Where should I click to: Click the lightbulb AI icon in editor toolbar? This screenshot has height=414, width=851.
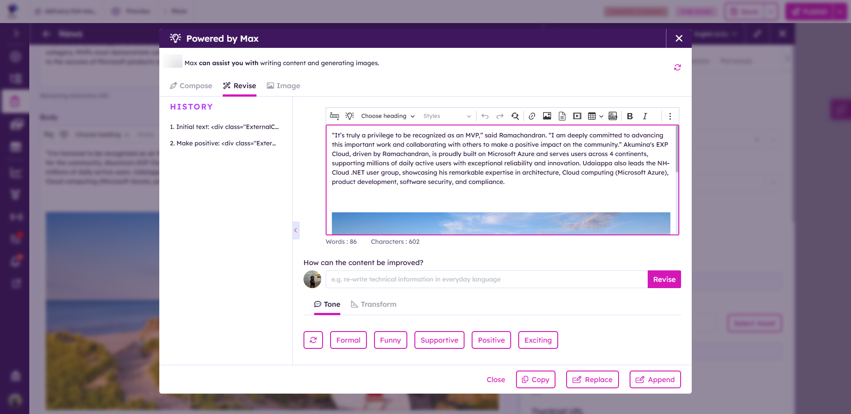click(350, 116)
